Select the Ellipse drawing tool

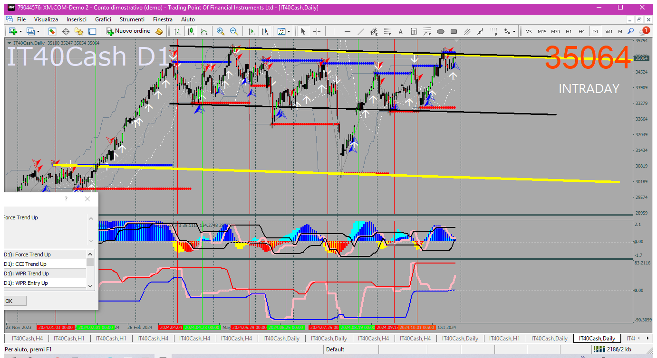[x=440, y=31]
